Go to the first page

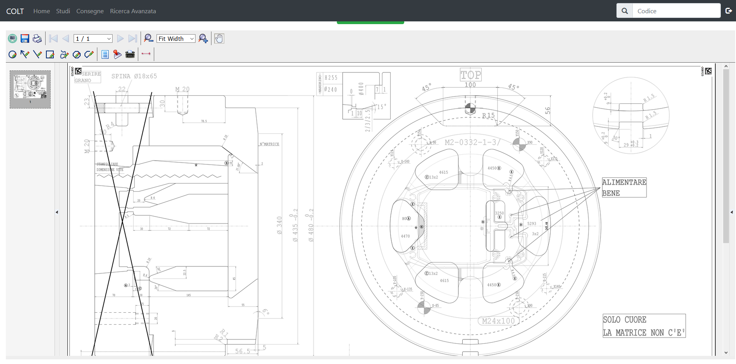pos(53,38)
